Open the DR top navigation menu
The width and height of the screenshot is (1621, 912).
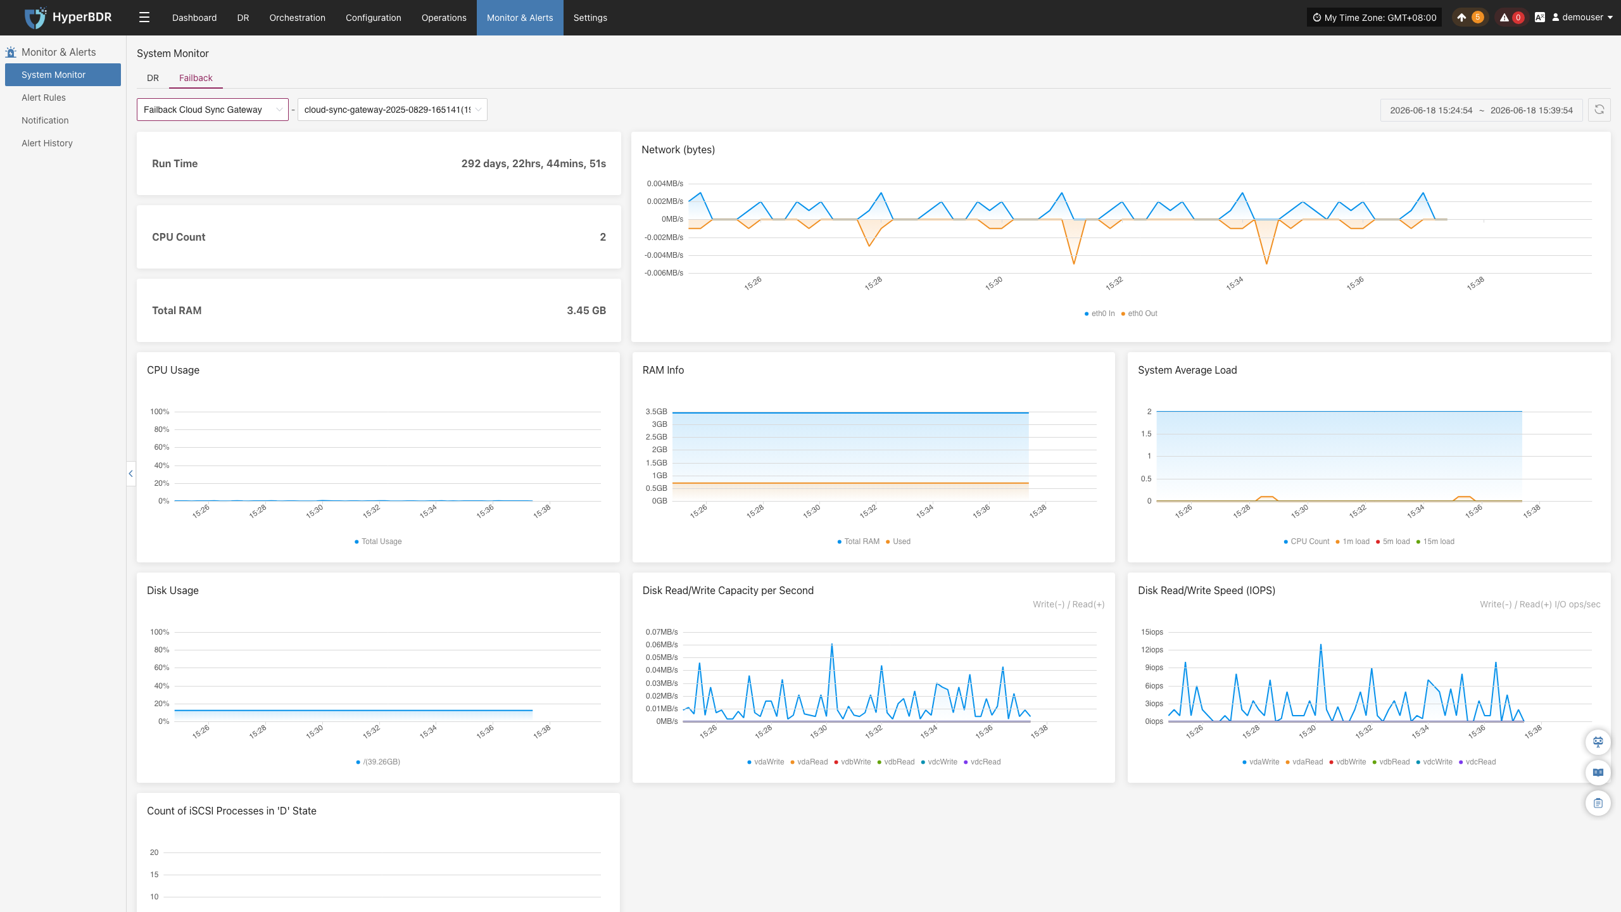tap(243, 18)
